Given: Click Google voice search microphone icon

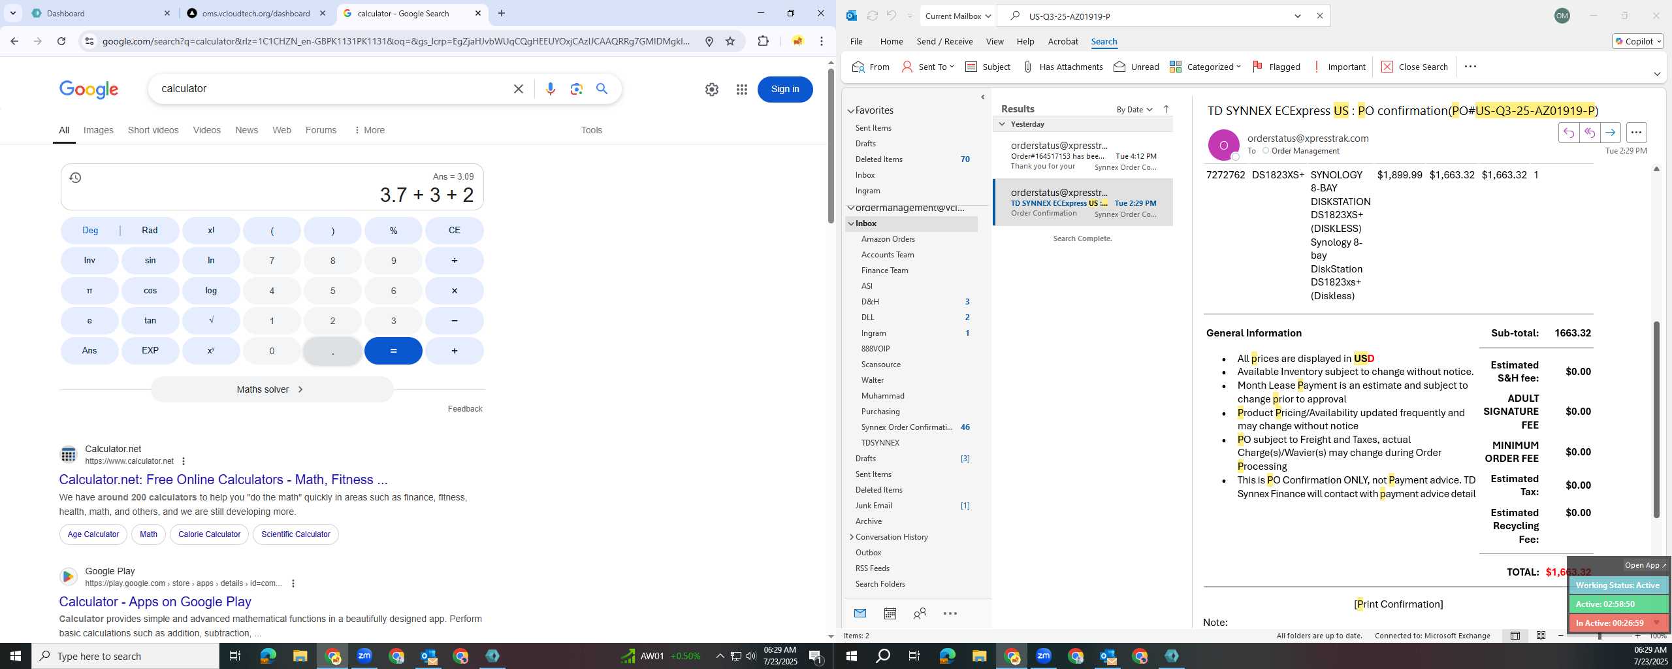Looking at the screenshot, I should click(551, 89).
